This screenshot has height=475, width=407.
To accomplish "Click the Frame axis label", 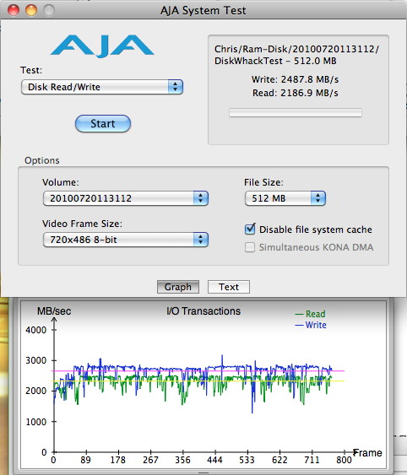I will point(367,453).
